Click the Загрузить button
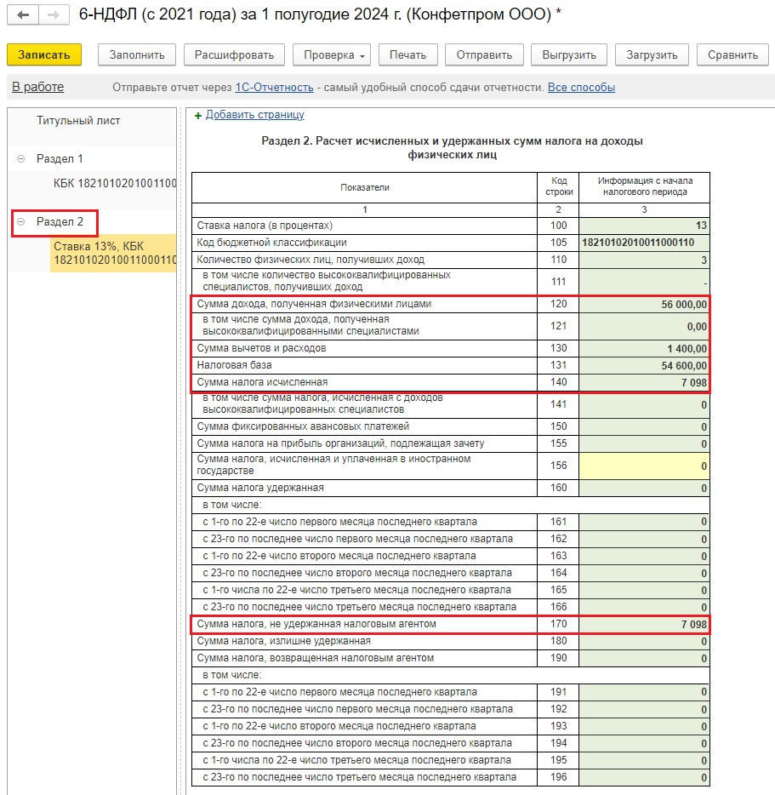The height and width of the screenshot is (795, 775). (652, 54)
